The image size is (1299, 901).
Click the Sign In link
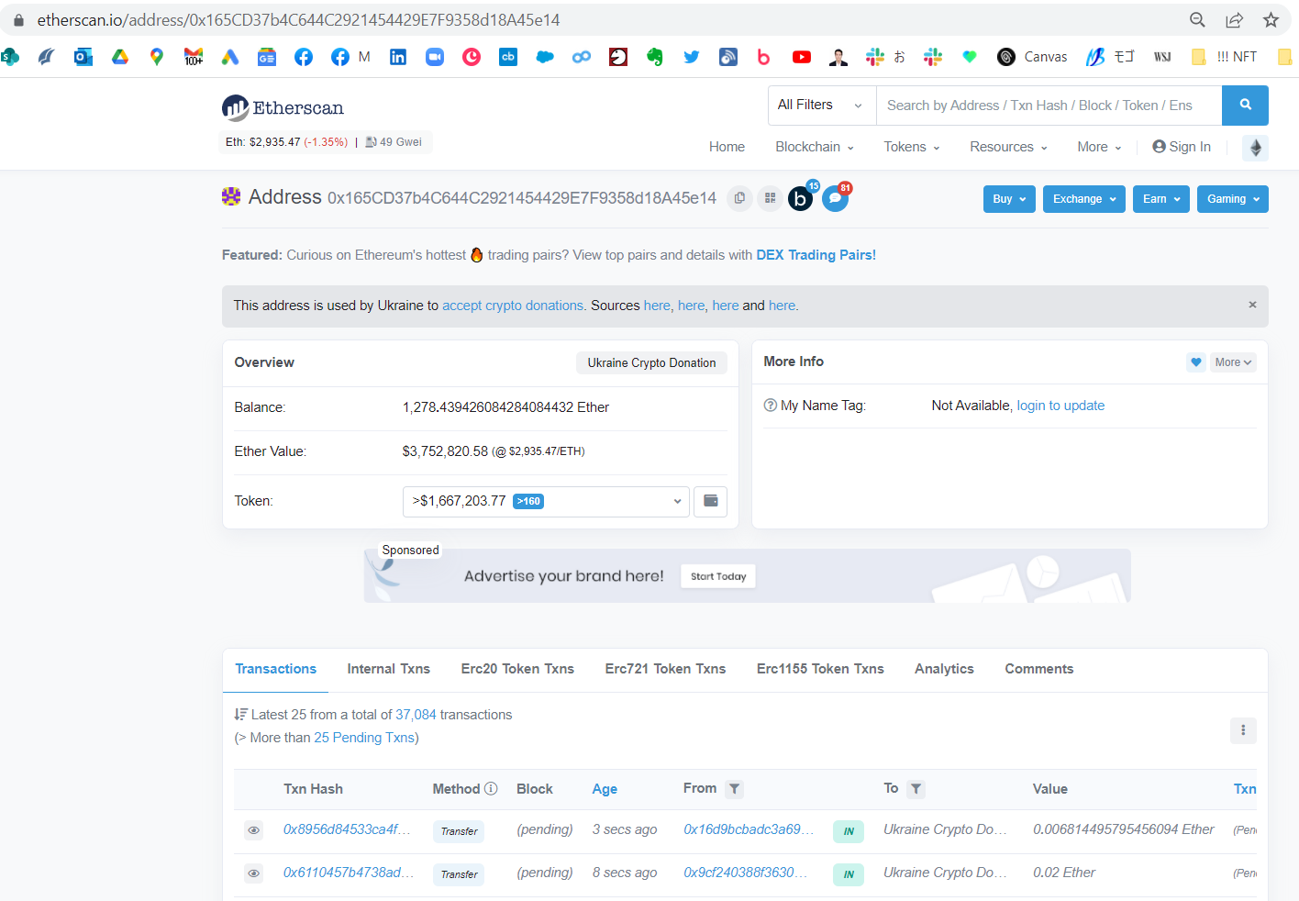[1182, 147]
